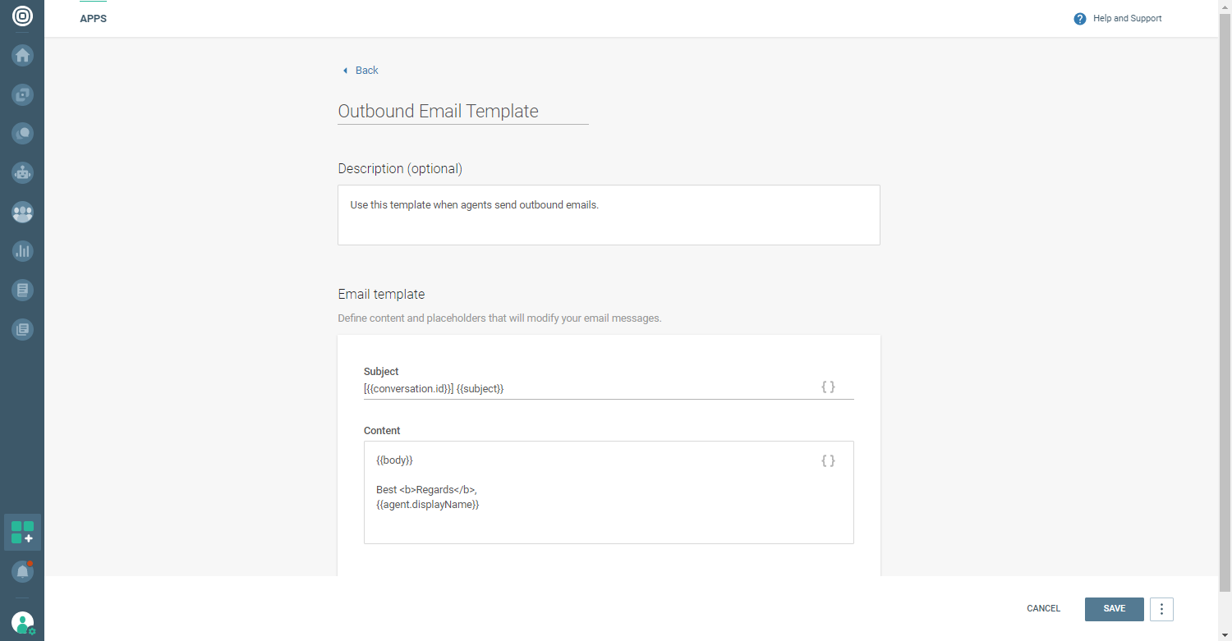Select the APPS tab in header

tap(93, 19)
